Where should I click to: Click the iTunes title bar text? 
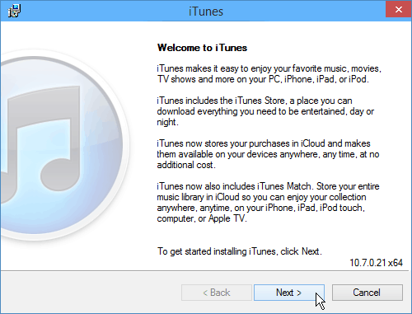(x=206, y=12)
